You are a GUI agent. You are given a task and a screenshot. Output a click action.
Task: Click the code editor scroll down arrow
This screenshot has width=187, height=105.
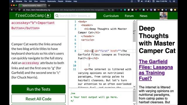tap(134, 86)
